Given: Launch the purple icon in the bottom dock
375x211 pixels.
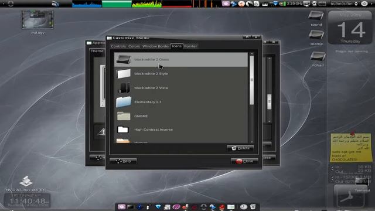Looking at the screenshot, I should click(x=121, y=207).
